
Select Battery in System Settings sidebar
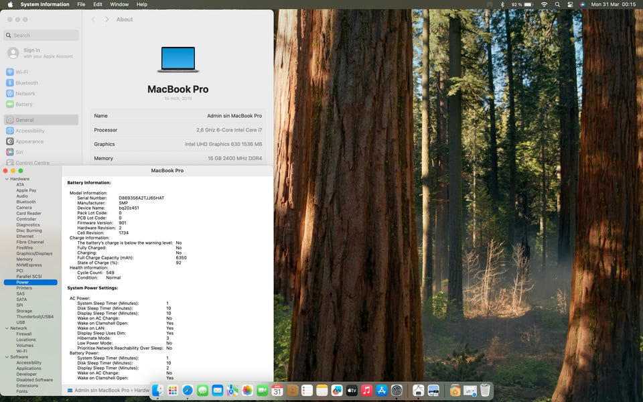[x=41, y=105]
